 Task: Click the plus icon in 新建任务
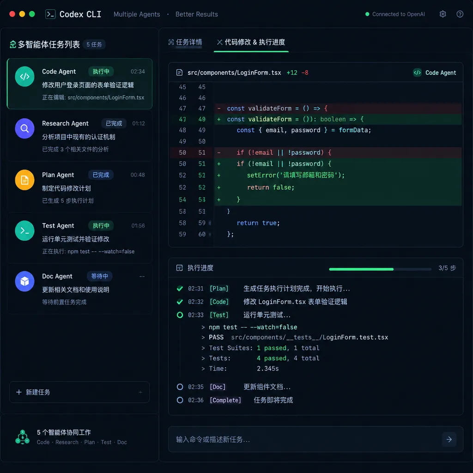[18, 392]
